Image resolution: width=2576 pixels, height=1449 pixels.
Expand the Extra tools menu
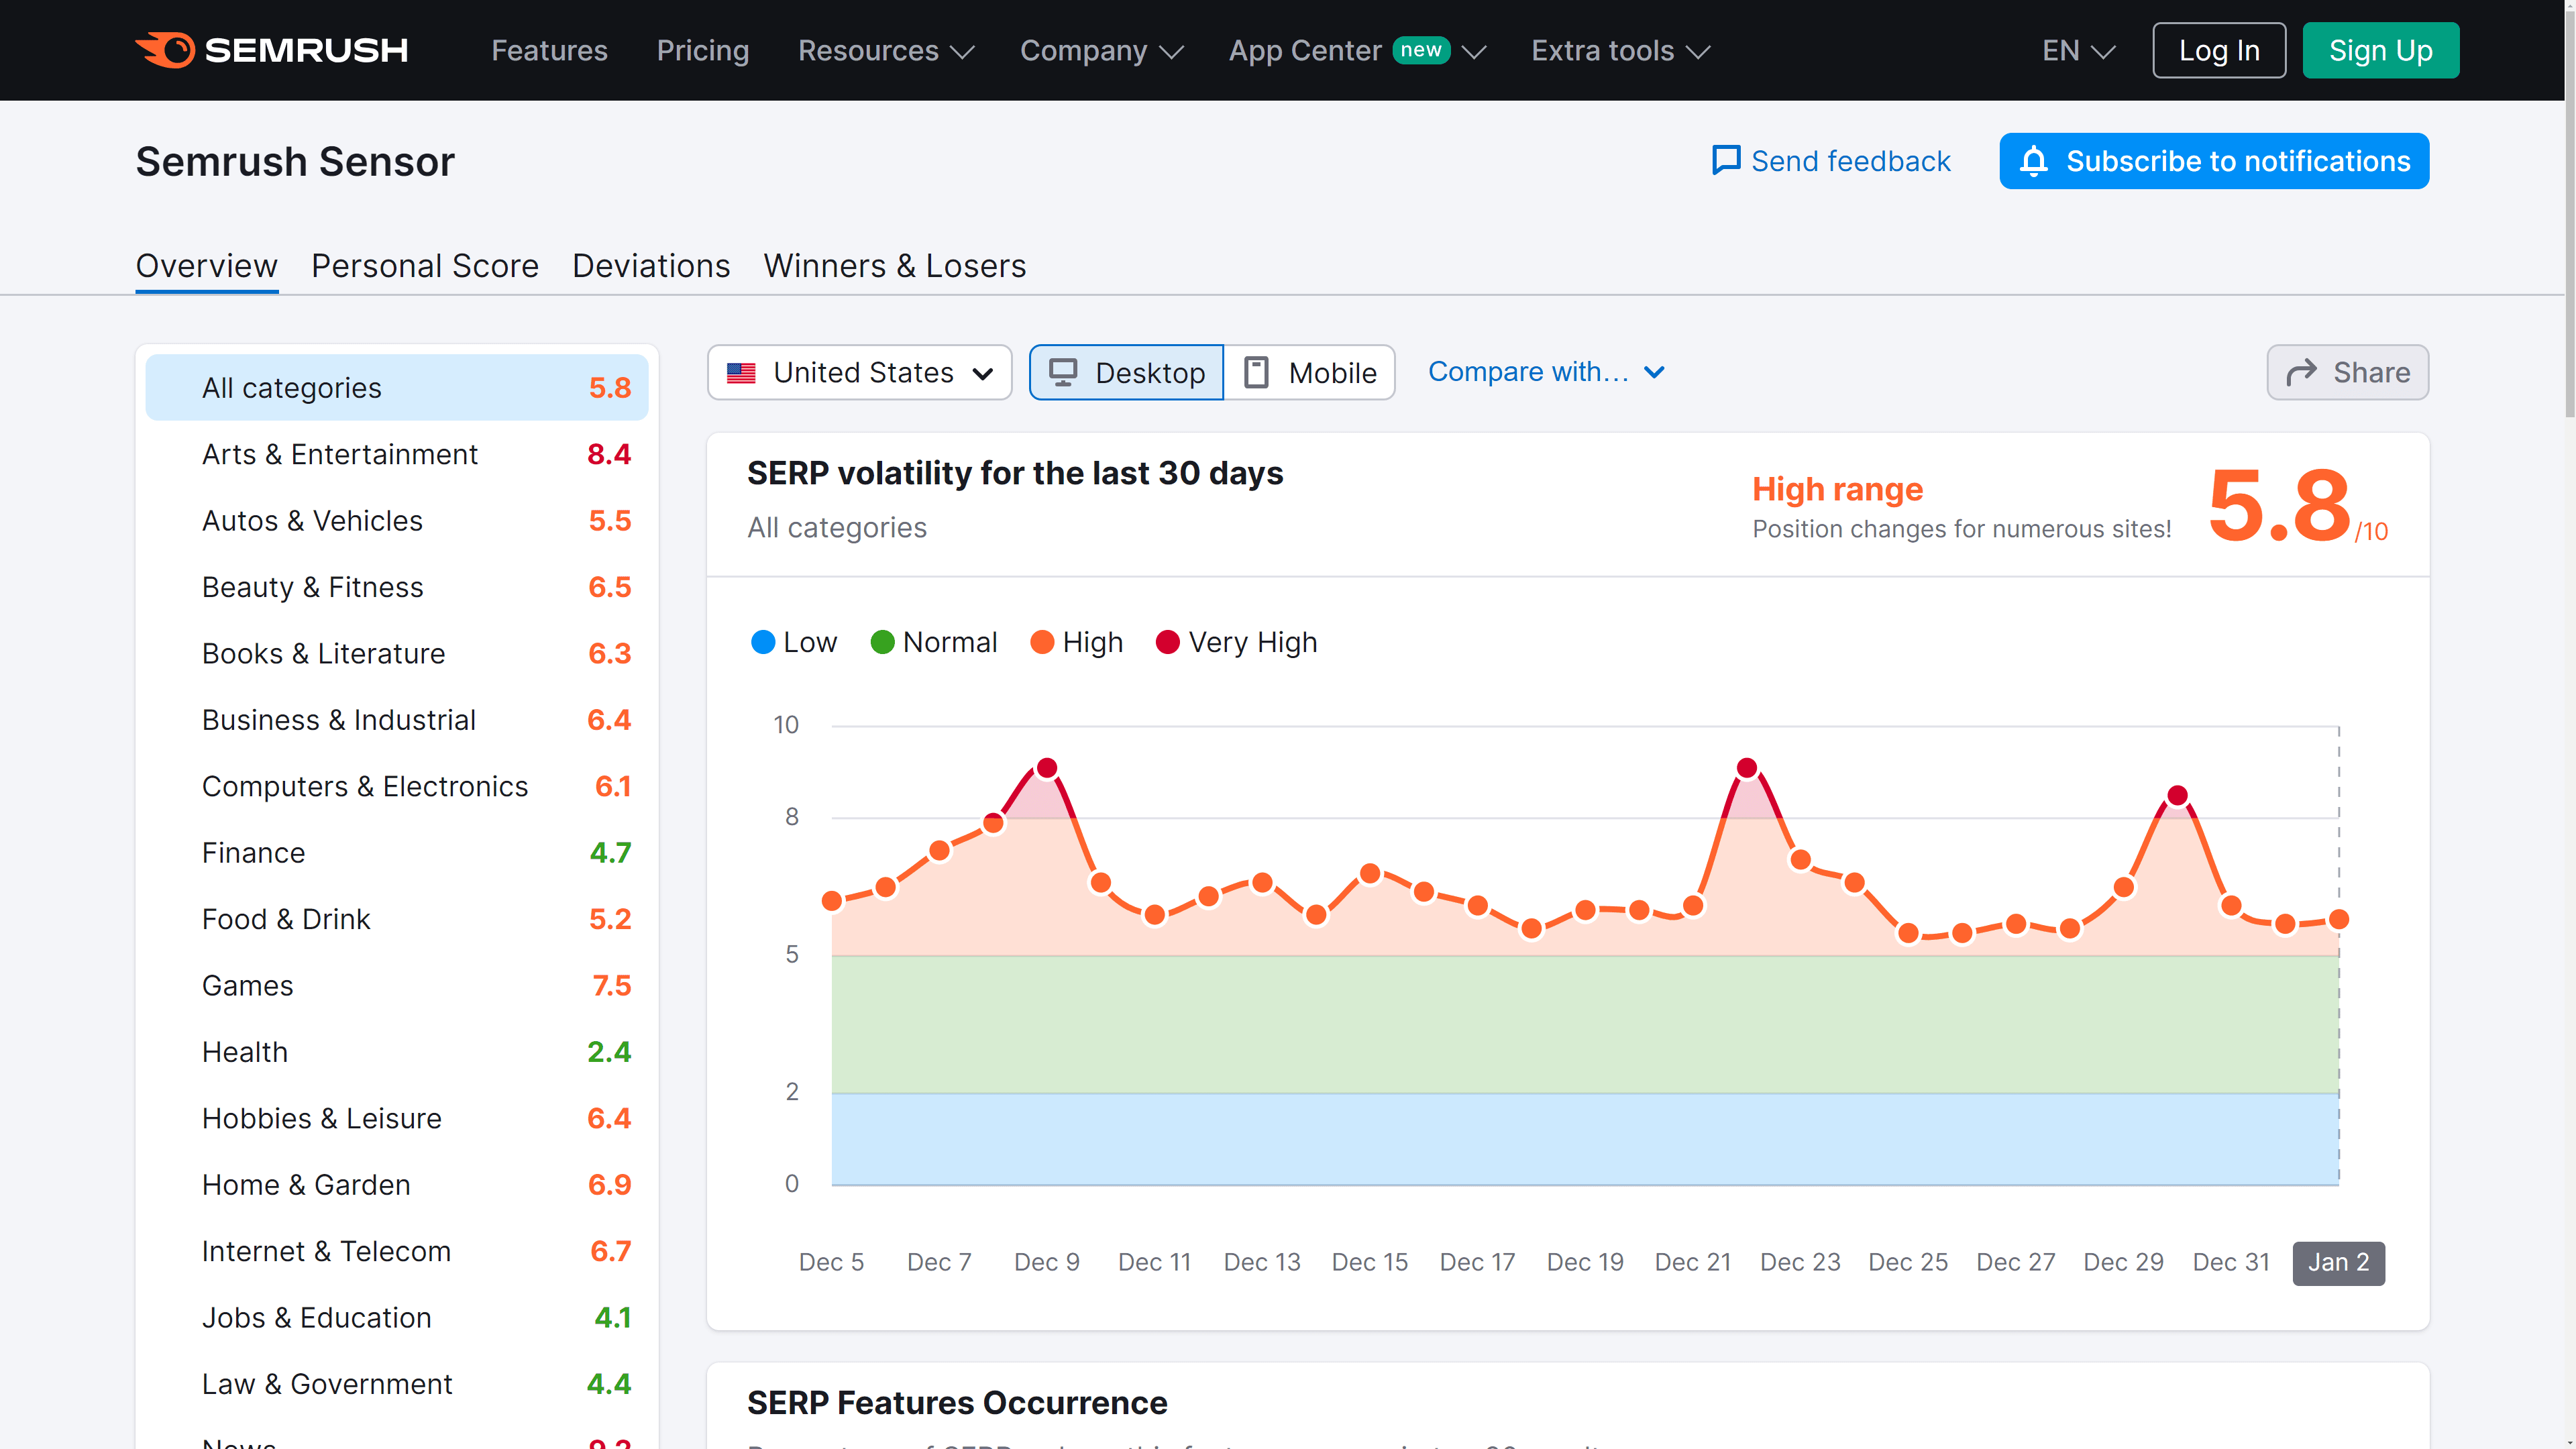[x=1621, y=50]
